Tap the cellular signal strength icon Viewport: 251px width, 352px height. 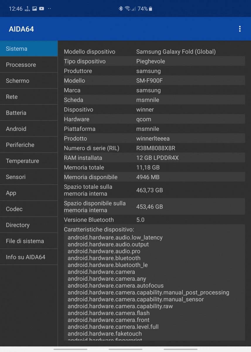click(134, 9)
